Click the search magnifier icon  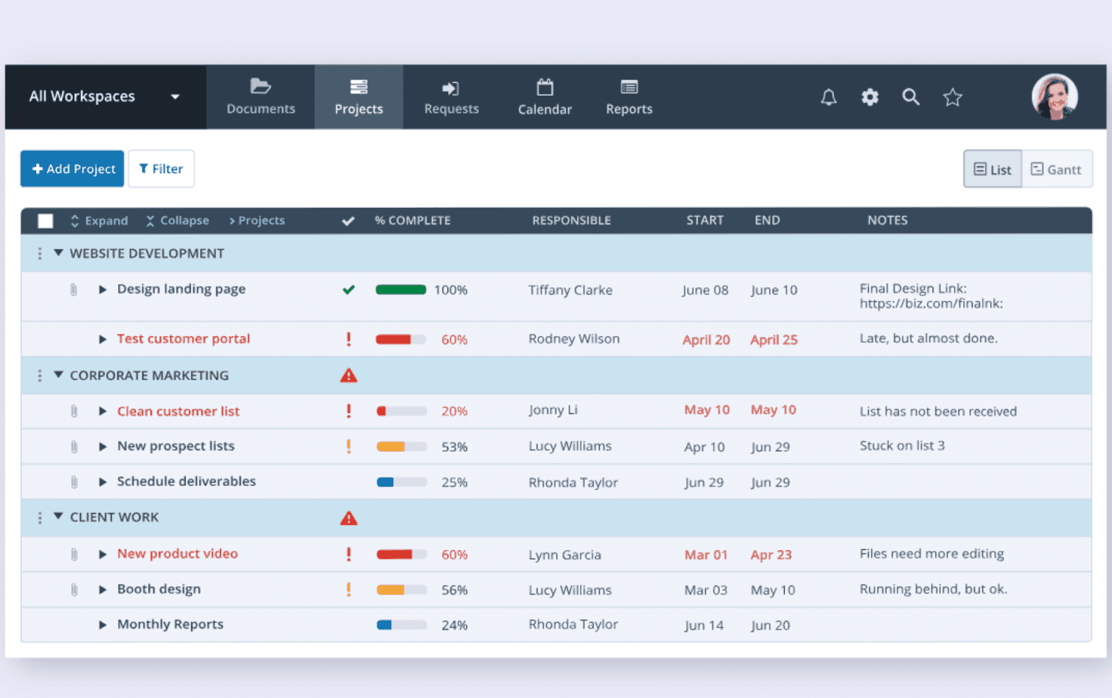[910, 97]
